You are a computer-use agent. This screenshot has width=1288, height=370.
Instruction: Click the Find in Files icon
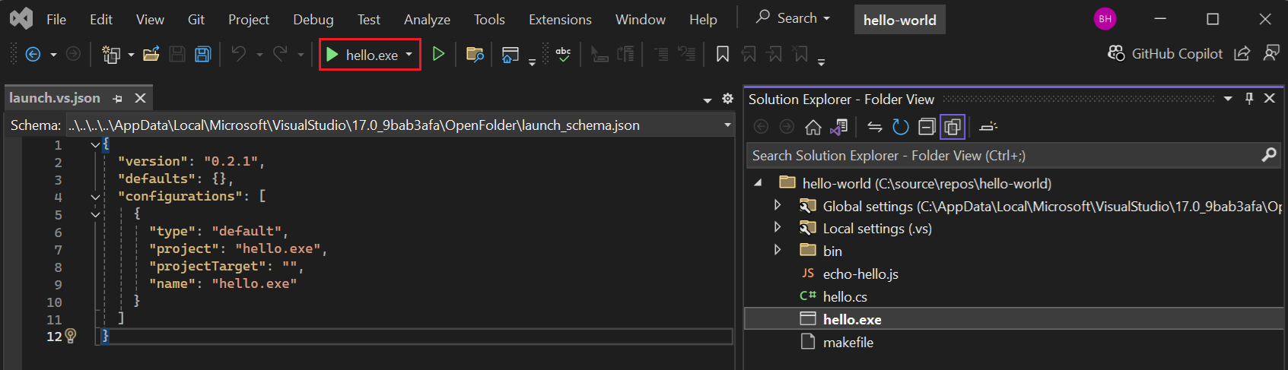pos(475,54)
